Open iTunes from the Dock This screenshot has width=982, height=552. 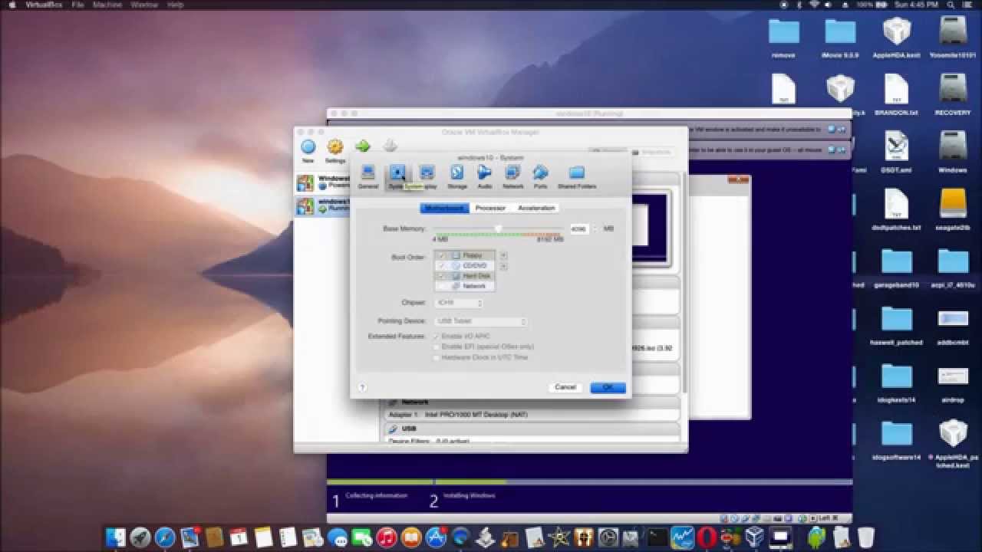coord(387,537)
